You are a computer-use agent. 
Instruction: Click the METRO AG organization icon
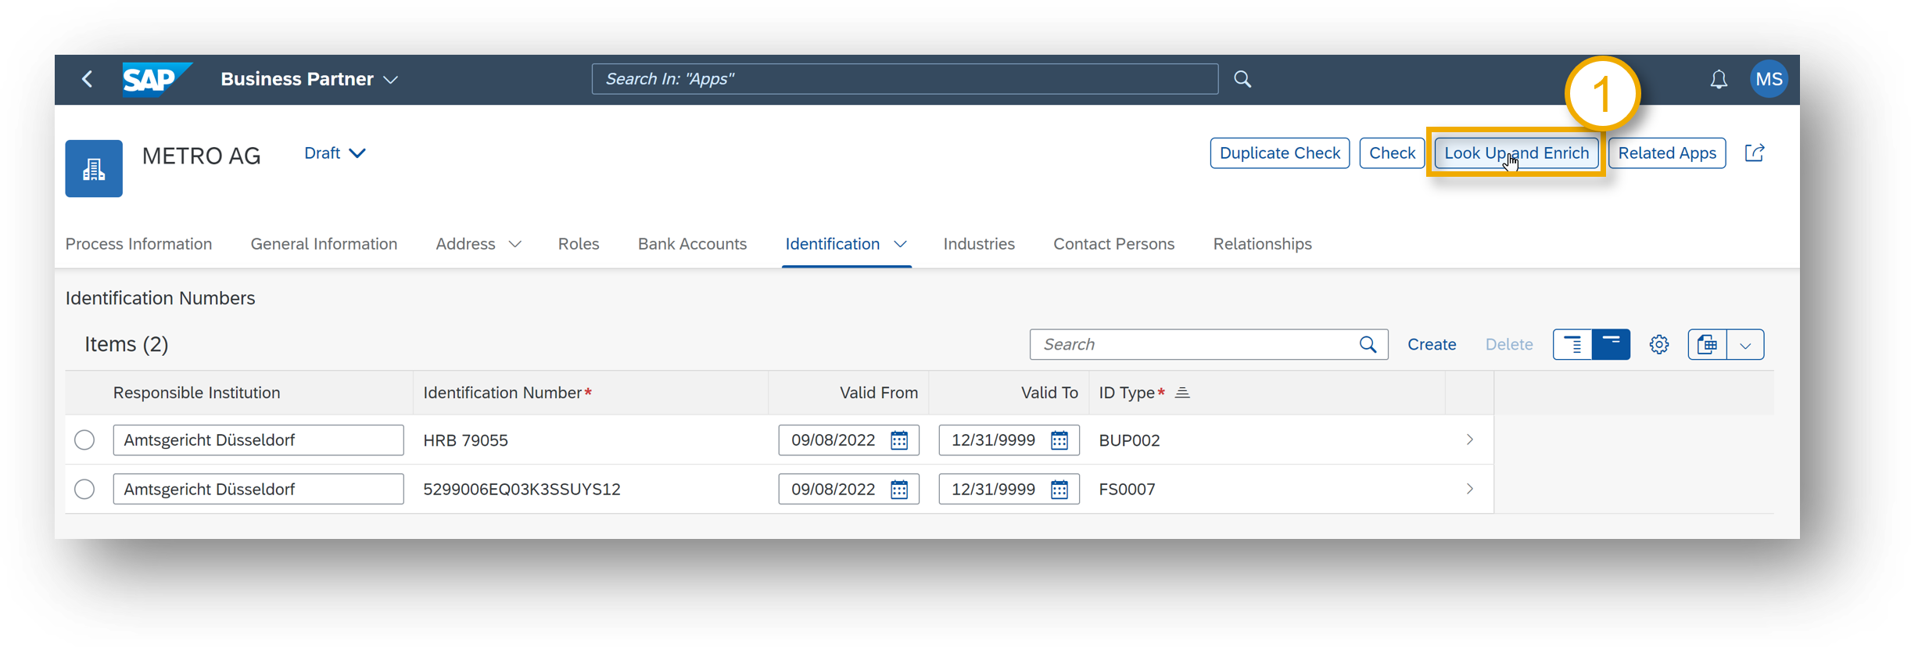coord(94,168)
